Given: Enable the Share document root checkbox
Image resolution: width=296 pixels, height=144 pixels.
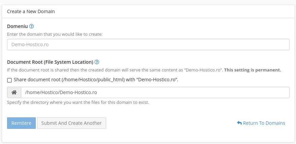Looking at the screenshot, I should [9, 80].
